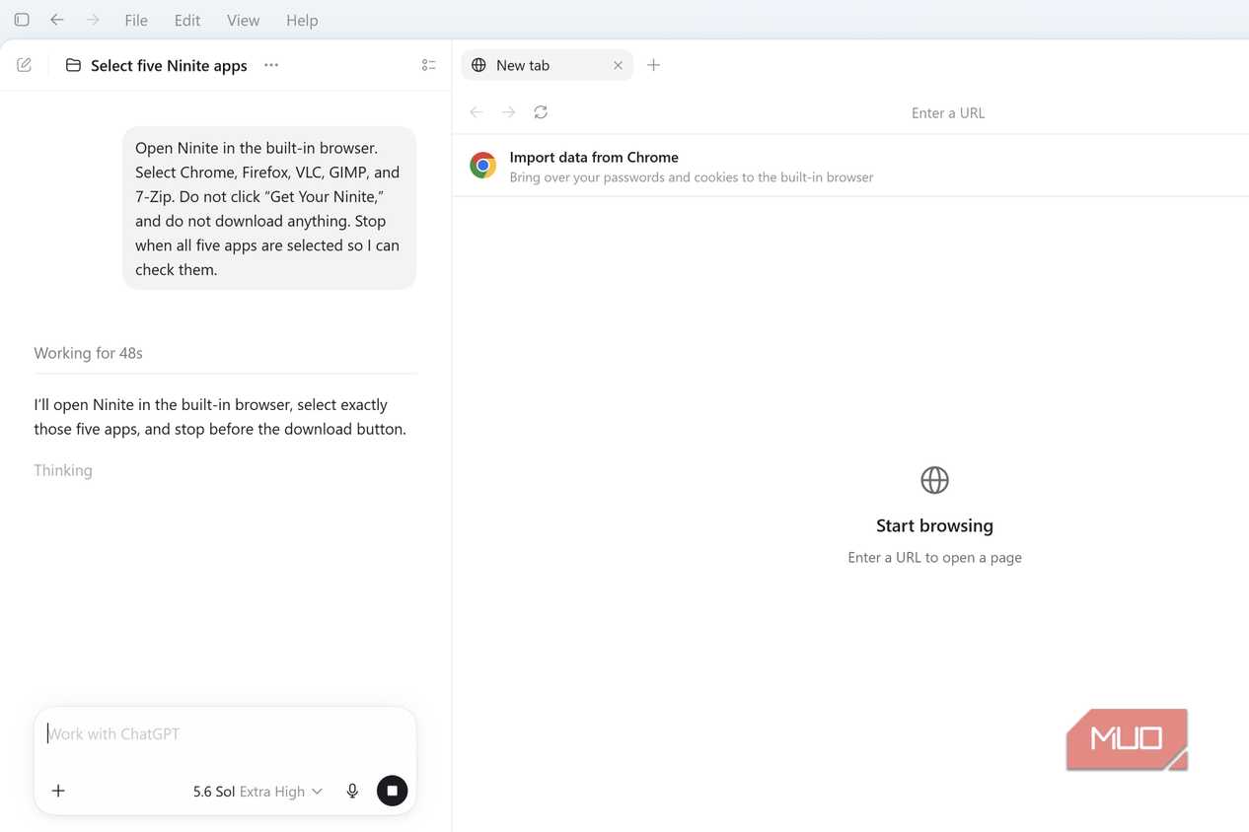Click the Work with ChatGPT message box
The width and height of the screenshot is (1249, 832).
point(225,734)
